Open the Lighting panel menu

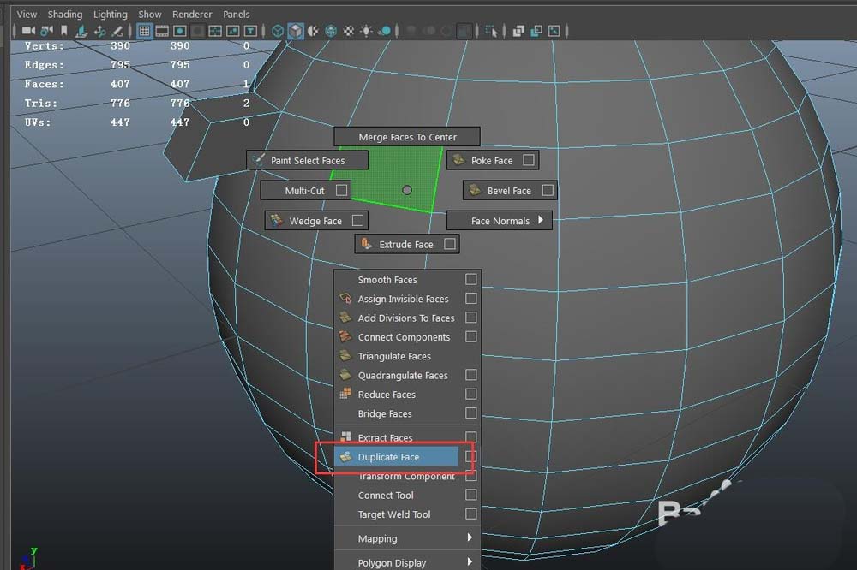[x=111, y=15]
